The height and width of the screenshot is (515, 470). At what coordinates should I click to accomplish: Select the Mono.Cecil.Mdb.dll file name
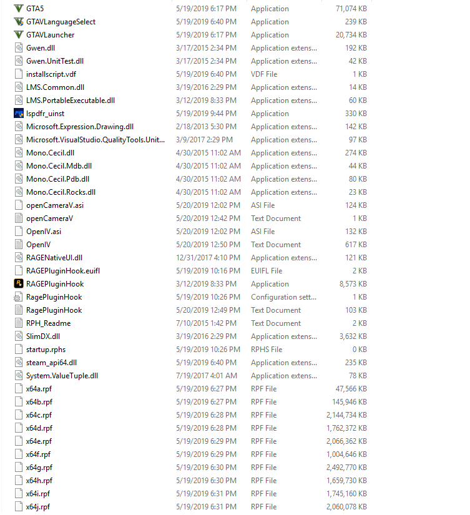pos(59,166)
